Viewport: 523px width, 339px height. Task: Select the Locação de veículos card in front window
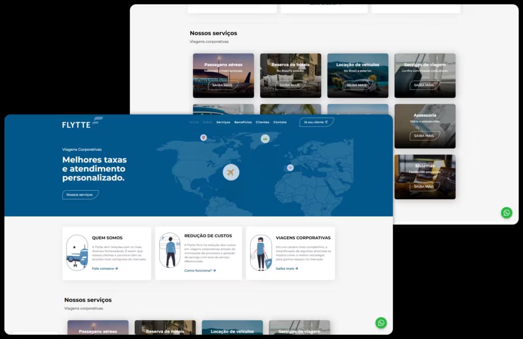232,327
